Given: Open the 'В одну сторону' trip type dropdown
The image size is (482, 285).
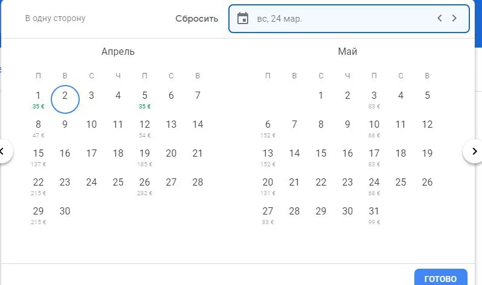Looking at the screenshot, I should (55, 18).
